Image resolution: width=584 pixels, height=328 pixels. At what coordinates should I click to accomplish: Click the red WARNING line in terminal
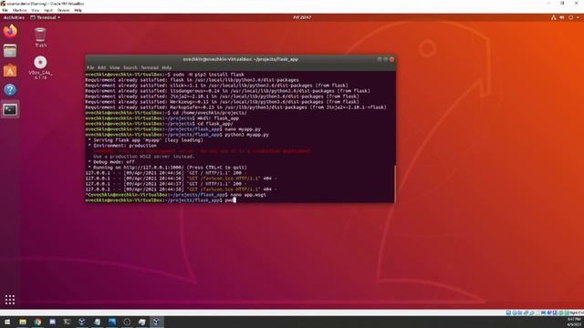tap(202, 151)
